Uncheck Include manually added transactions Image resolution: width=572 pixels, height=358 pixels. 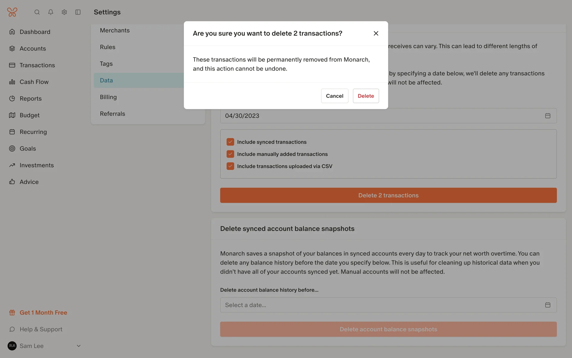(x=230, y=154)
